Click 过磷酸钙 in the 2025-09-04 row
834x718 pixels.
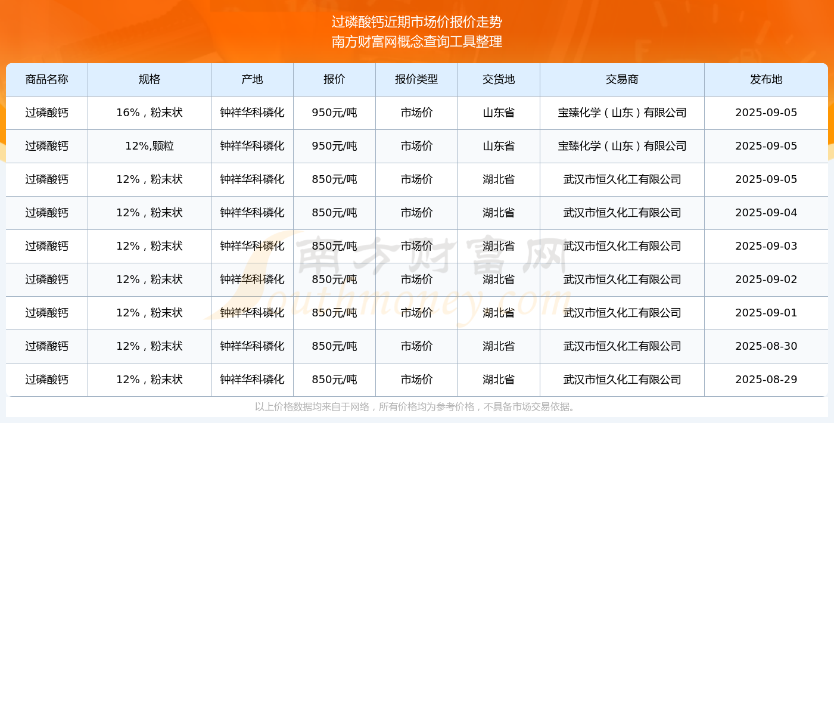[x=47, y=213]
